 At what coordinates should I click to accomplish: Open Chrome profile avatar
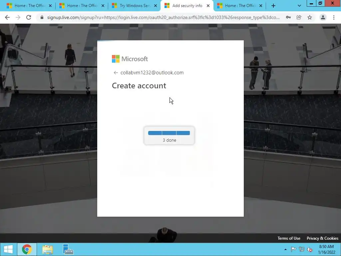pyautogui.click(x=323, y=17)
